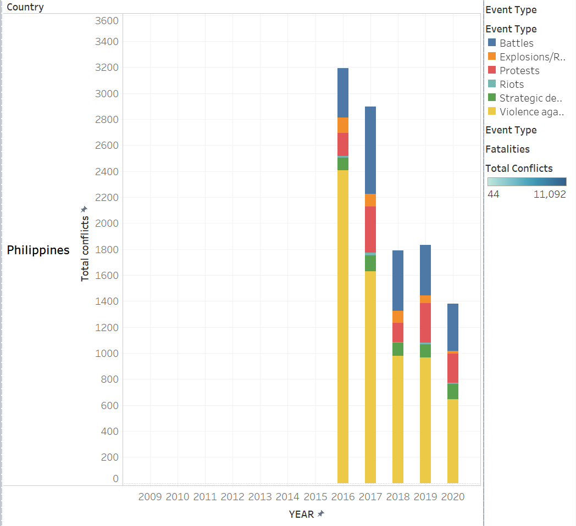Select the orange Explosions legend swatch
Screen dimensions: 576x526
[x=492, y=57]
